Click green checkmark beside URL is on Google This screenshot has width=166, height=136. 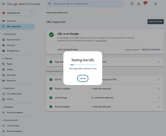point(51,35)
